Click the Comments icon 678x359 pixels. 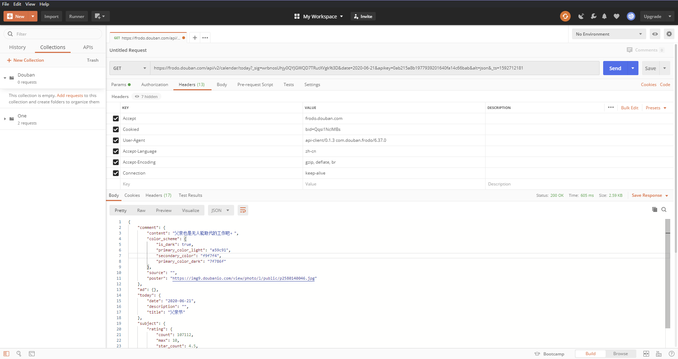tap(630, 50)
